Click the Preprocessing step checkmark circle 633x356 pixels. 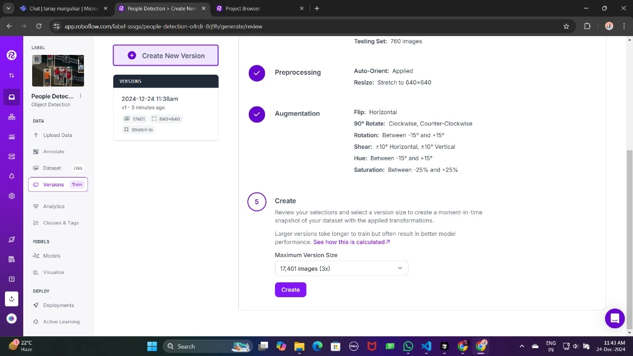pyautogui.click(x=257, y=73)
